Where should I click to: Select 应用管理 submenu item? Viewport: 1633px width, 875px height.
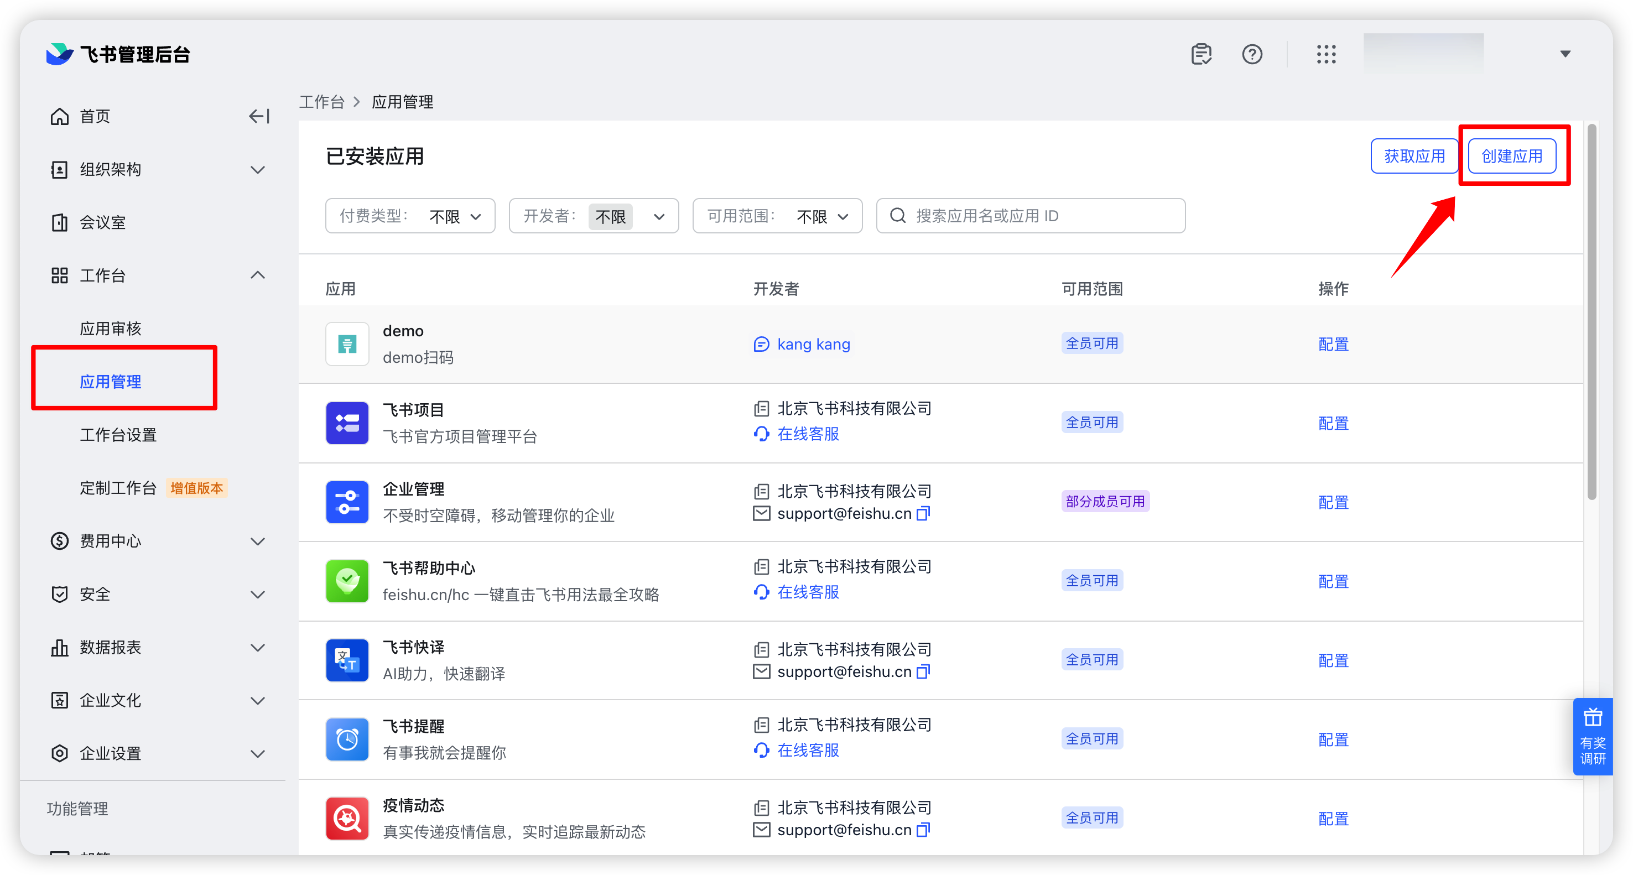tap(110, 382)
